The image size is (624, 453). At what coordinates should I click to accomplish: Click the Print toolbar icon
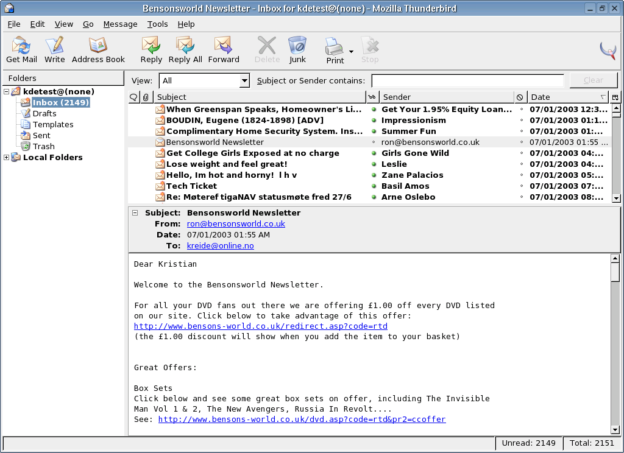point(335,50)
